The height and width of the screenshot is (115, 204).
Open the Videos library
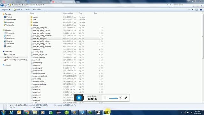point(9,46)
